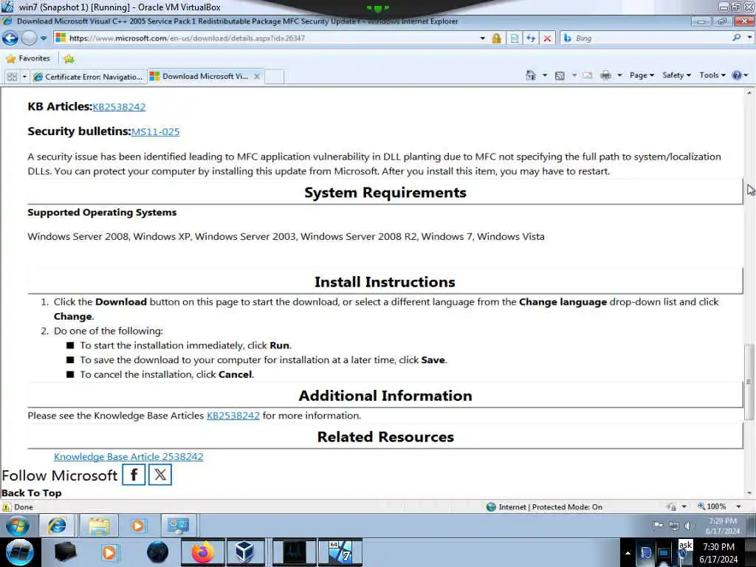Image resolution: width=756 pixels, height=567 pixels.
Task: Expand the Print dropdown arrow
Action: (619, 75)
